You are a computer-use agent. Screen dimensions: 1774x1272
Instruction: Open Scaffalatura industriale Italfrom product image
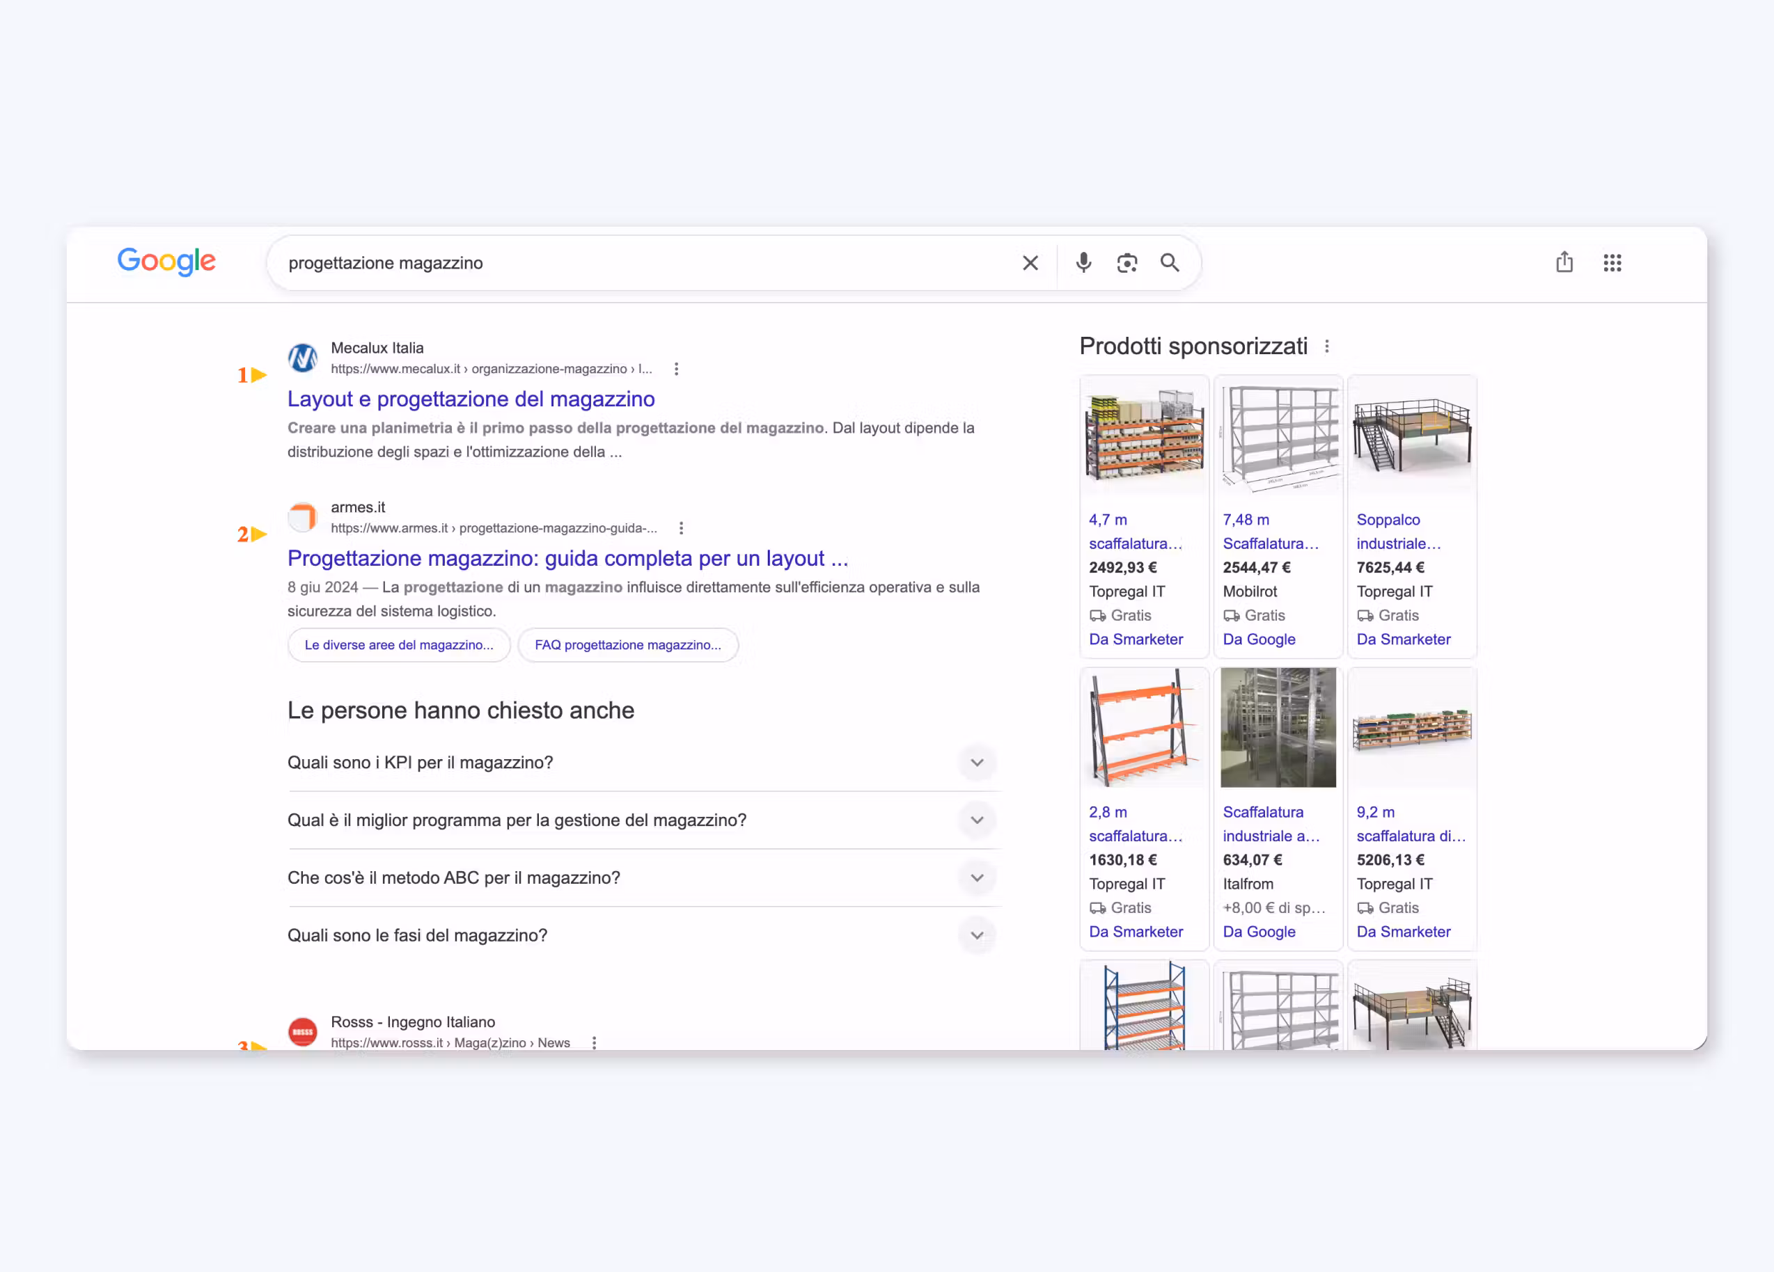pos(1278,728)
